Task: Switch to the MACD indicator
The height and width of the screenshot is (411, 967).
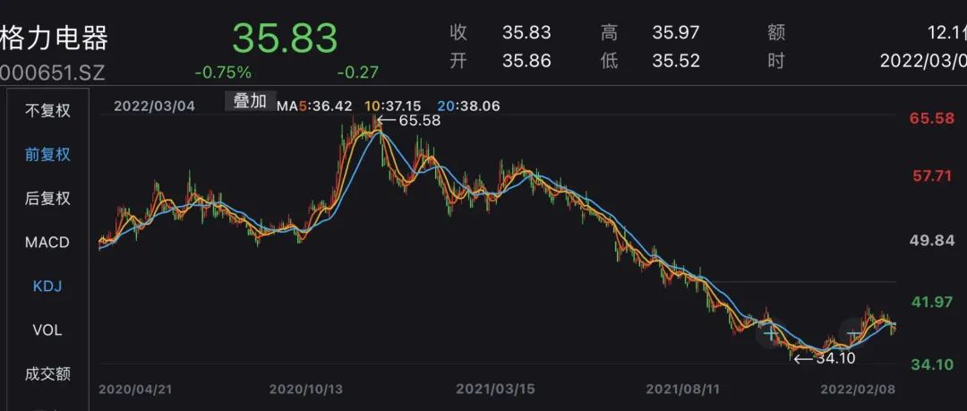Action: coord(47,243)
